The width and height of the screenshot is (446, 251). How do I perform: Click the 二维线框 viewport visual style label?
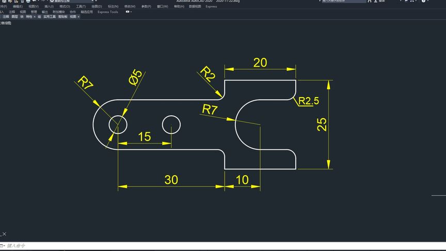pyautogui.click(x=5, y=23)
